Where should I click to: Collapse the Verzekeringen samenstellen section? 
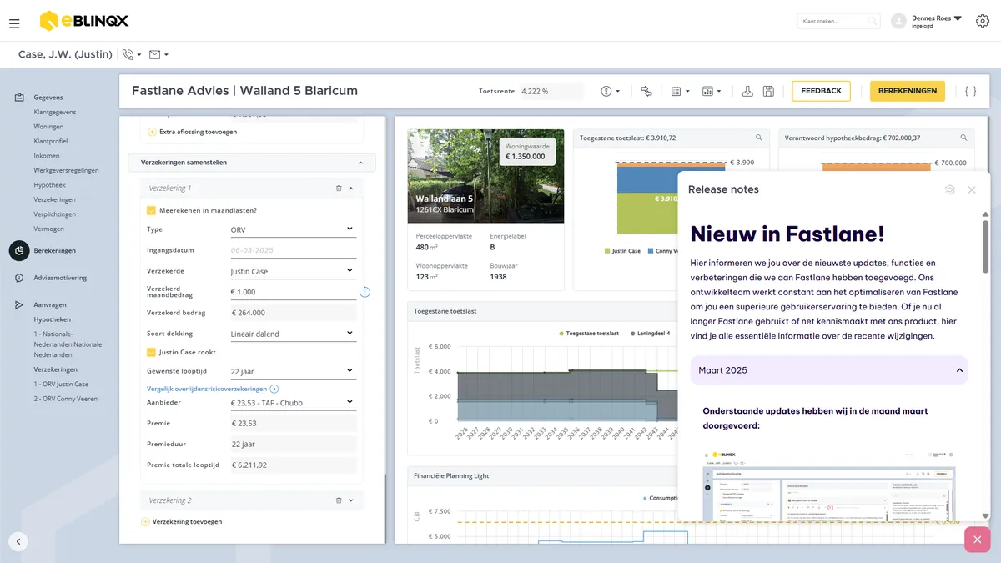[360, 163]
